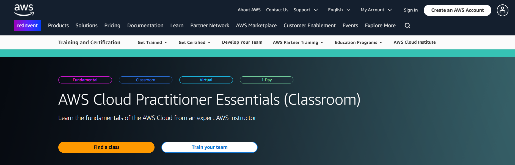
Task: Expand the Get Certified menu
Action: coord(194,42)
